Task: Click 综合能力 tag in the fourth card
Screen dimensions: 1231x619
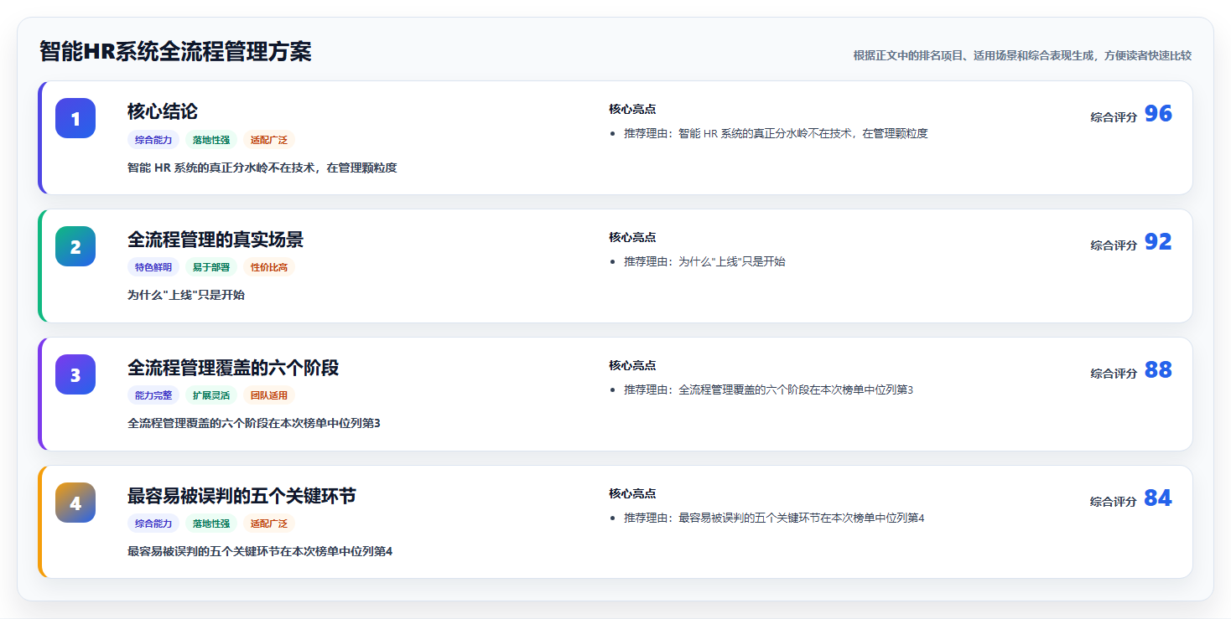Action: [x=153, y=524]
